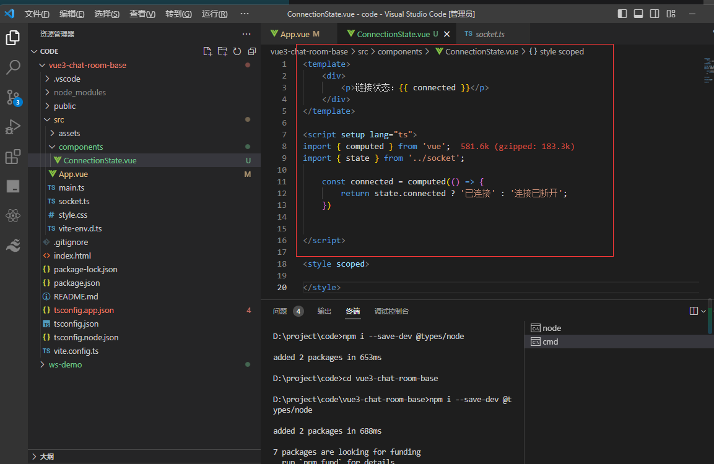Collapse the src folder
This screenshot has width=714, height=464.
[47, 119]
